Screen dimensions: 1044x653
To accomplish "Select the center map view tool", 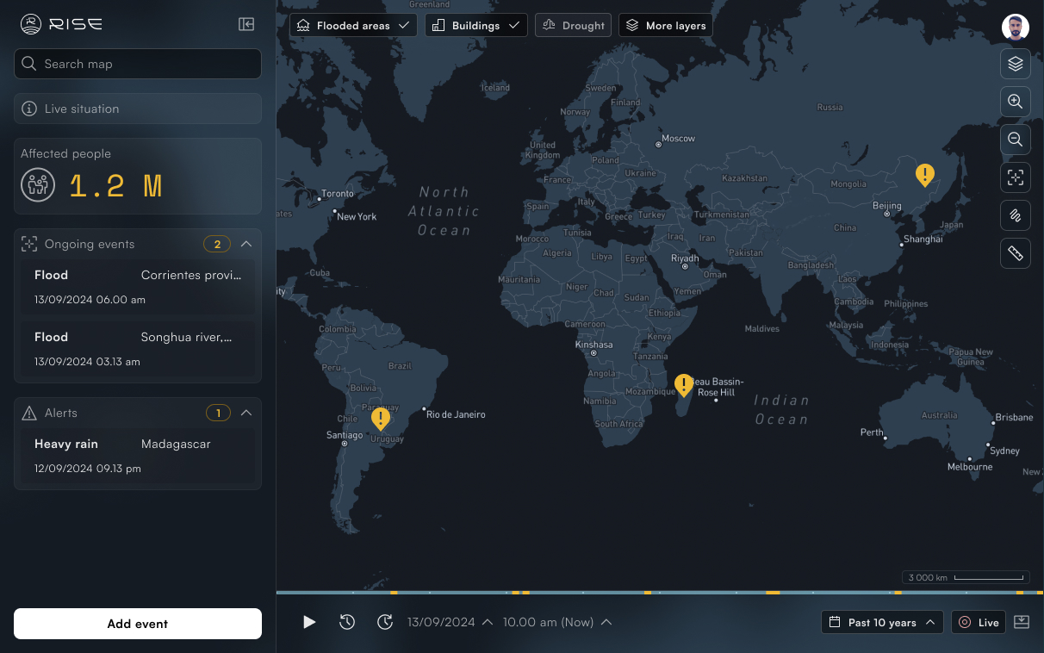I will coord(1016,177).
